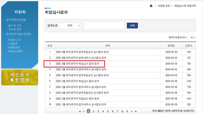Go to page 7 in pagination
Viewport: 203px width, 114px height.
click(118, 111)
